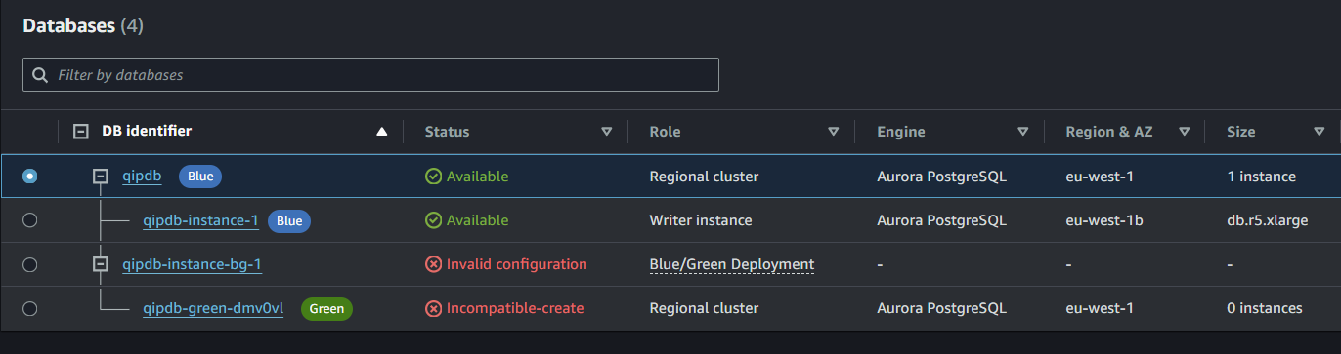The height and width of the screenshot is (354, 1341).
Task: Open the qipdb cluster link
Action: [142, 177]
